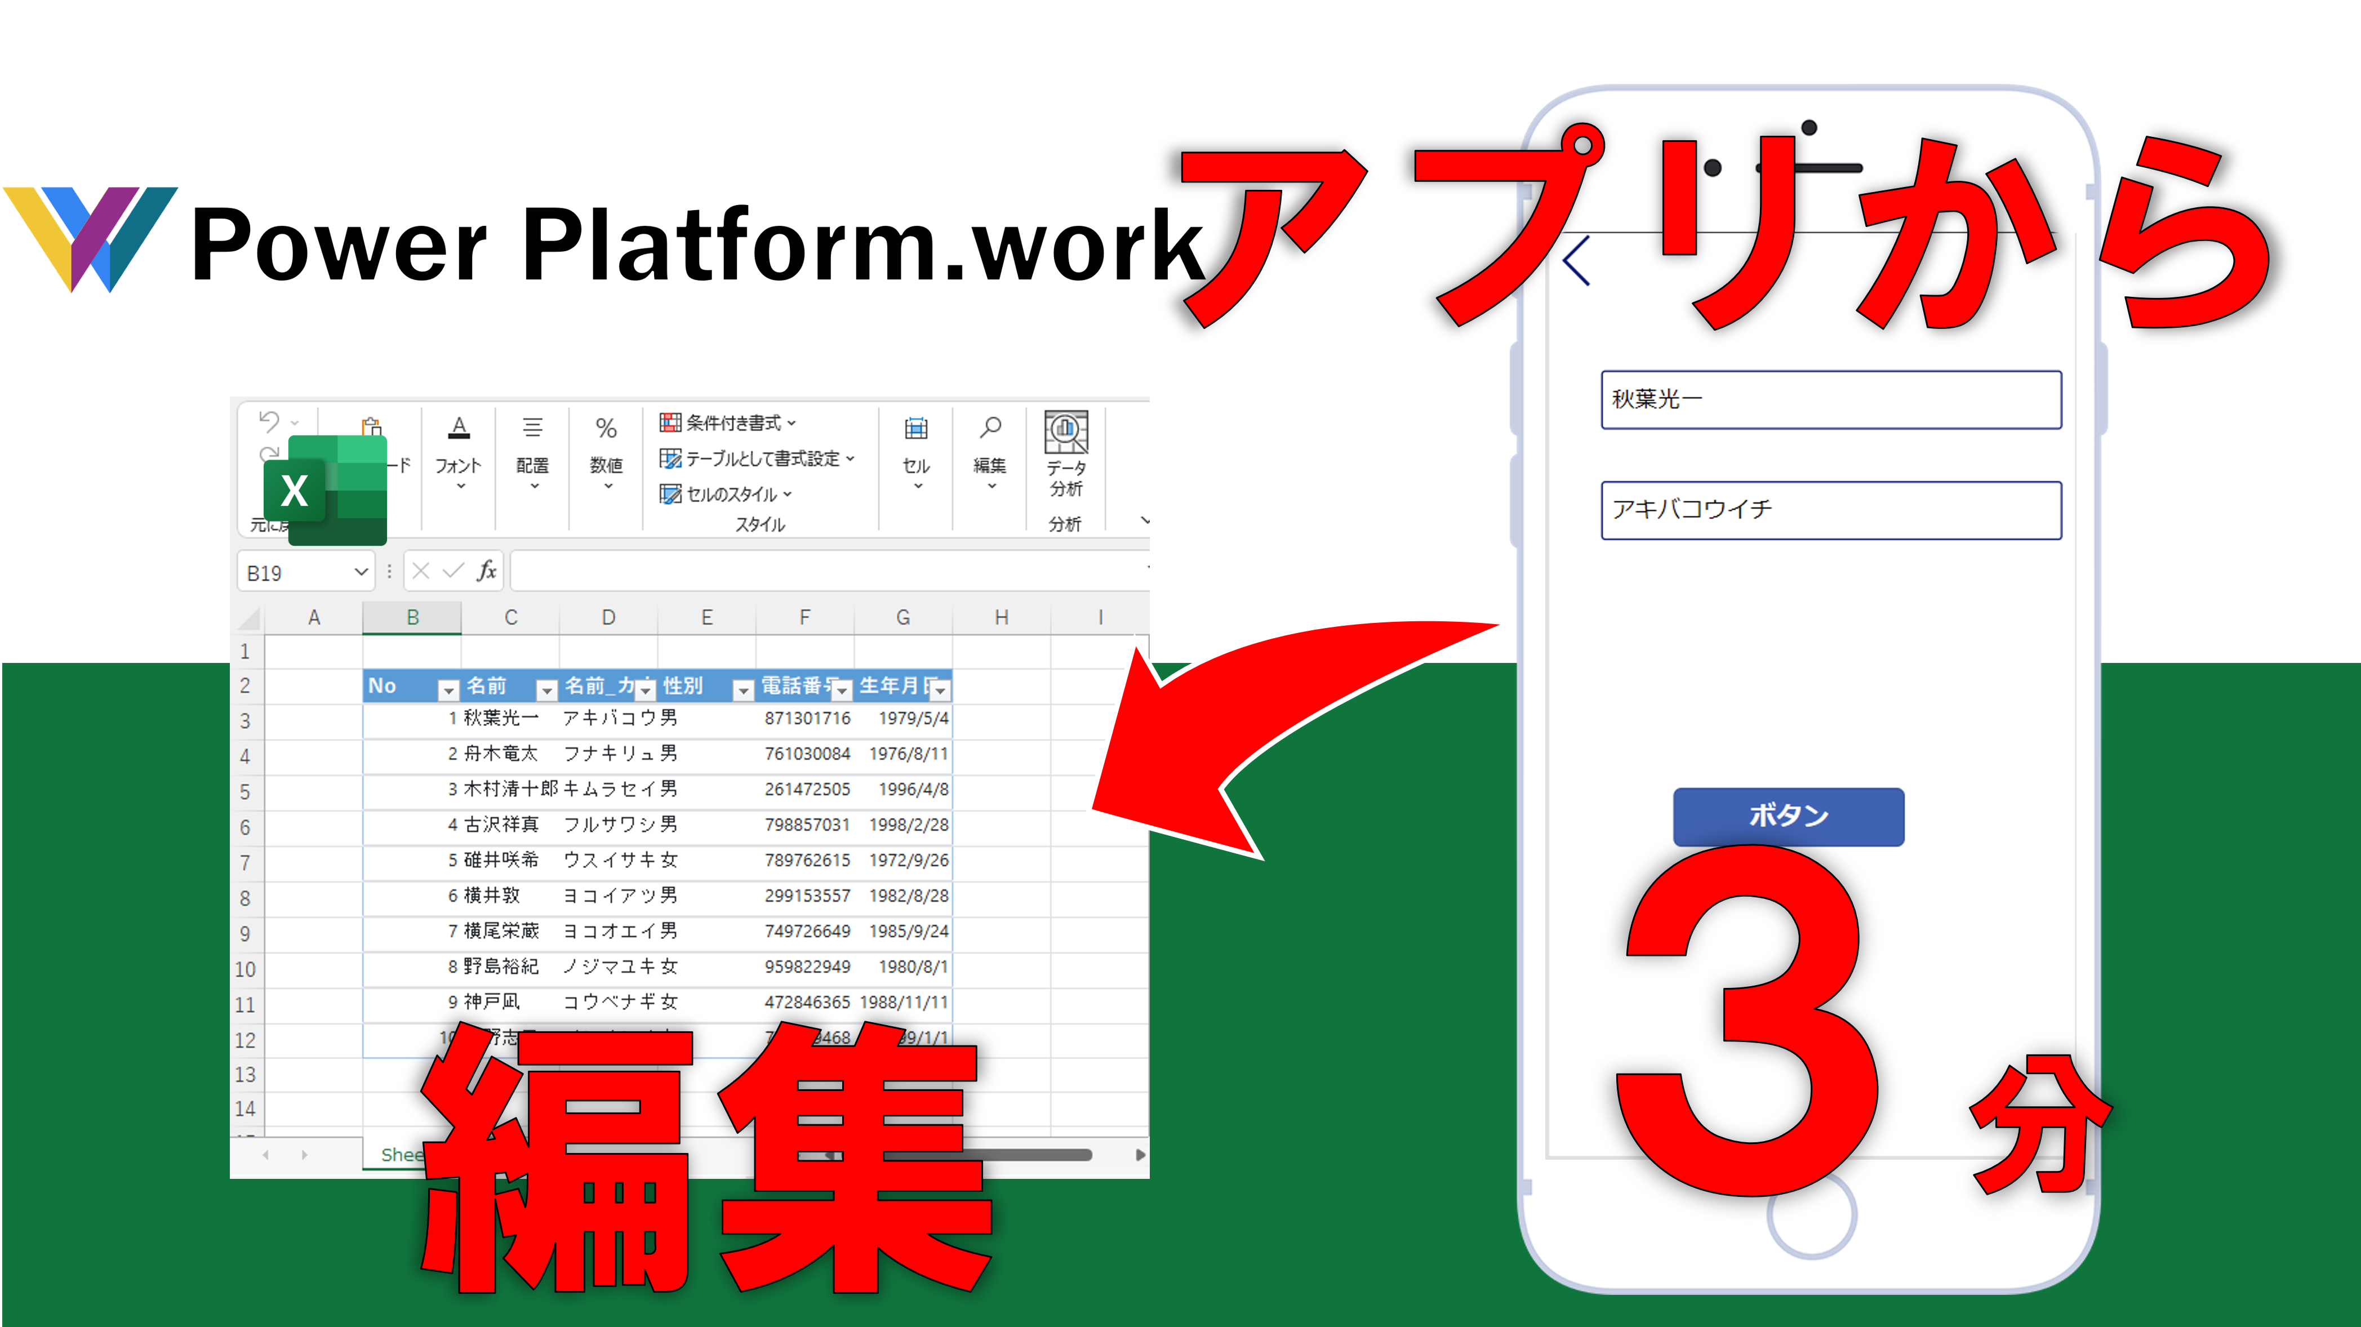Click the formula bar input area
This screenshot has height=1327, width=2361.
pyautogui.click(x=829, y=571)
